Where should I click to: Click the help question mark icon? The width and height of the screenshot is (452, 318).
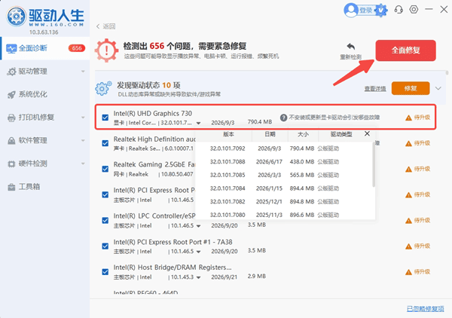(284, 118)
